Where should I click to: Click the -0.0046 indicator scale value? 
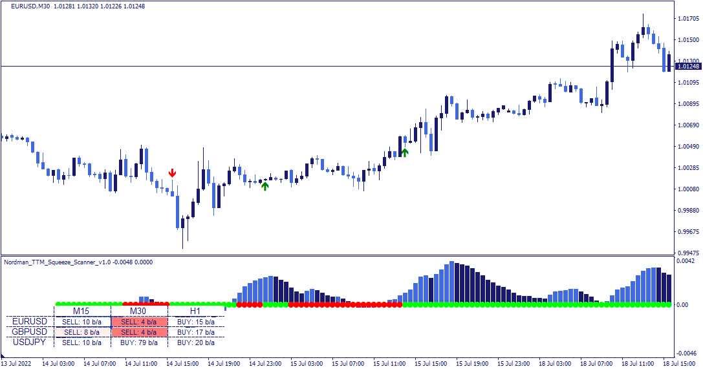[x=686, y=353]
